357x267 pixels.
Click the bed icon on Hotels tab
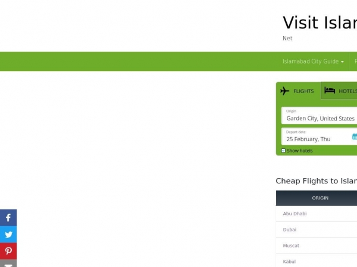[330, 90]
